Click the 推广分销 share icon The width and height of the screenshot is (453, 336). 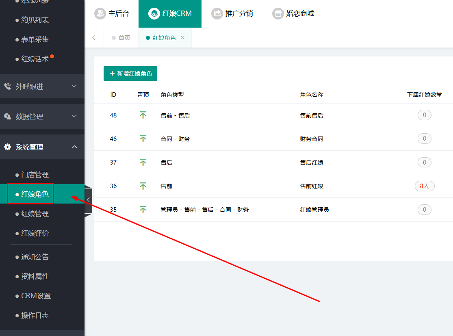click(217, 13)
